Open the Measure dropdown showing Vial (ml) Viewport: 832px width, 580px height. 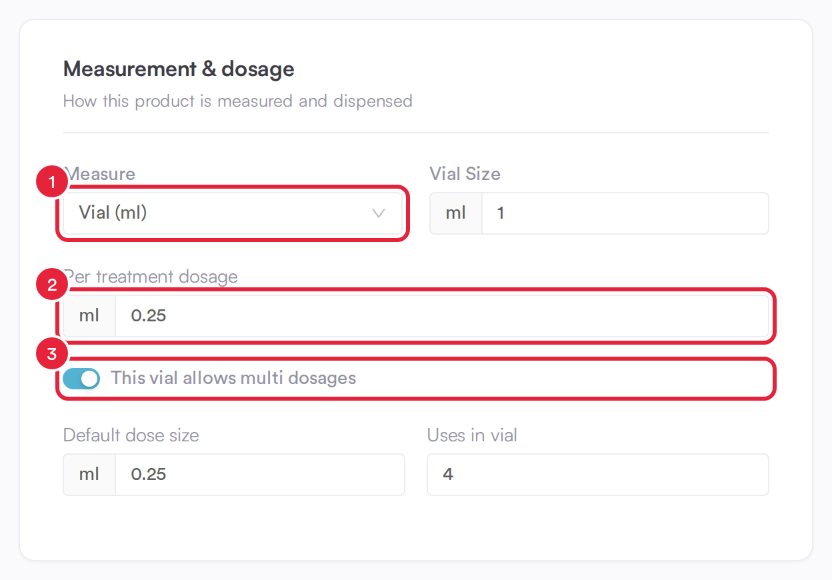(x=233, y=213)
